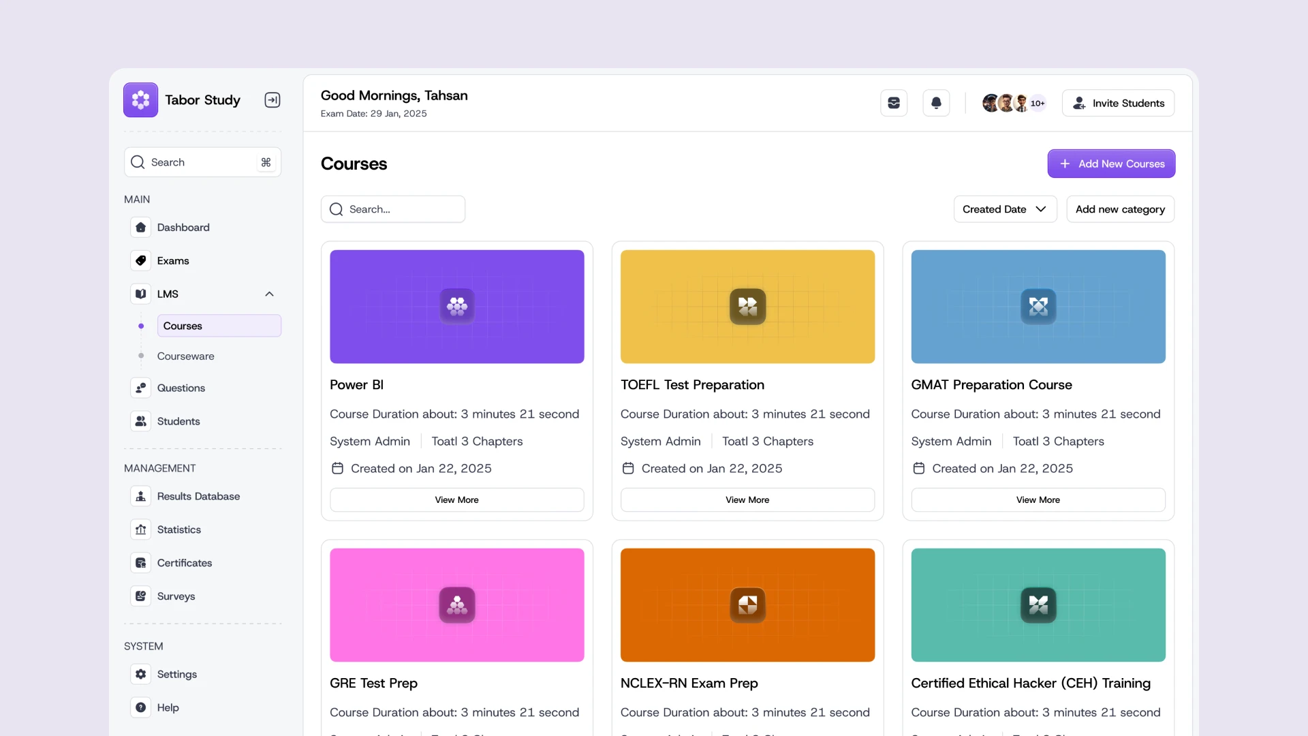Focus the sidebar Search field
This screenshot has height=736, width=1308.
(202, 162)
